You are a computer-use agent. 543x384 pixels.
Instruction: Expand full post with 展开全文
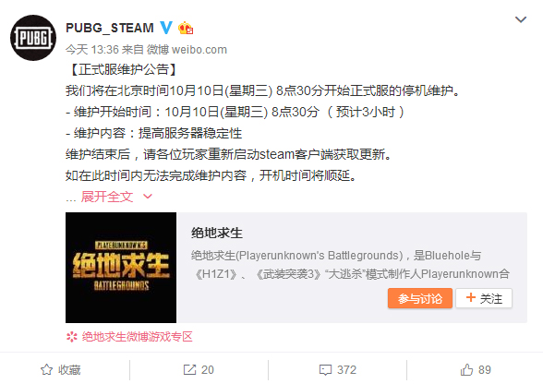(x=107, y=197)
